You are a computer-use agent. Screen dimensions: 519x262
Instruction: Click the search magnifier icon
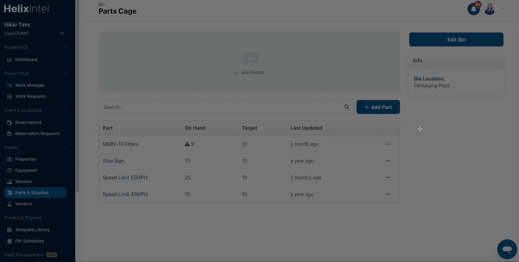347,107
